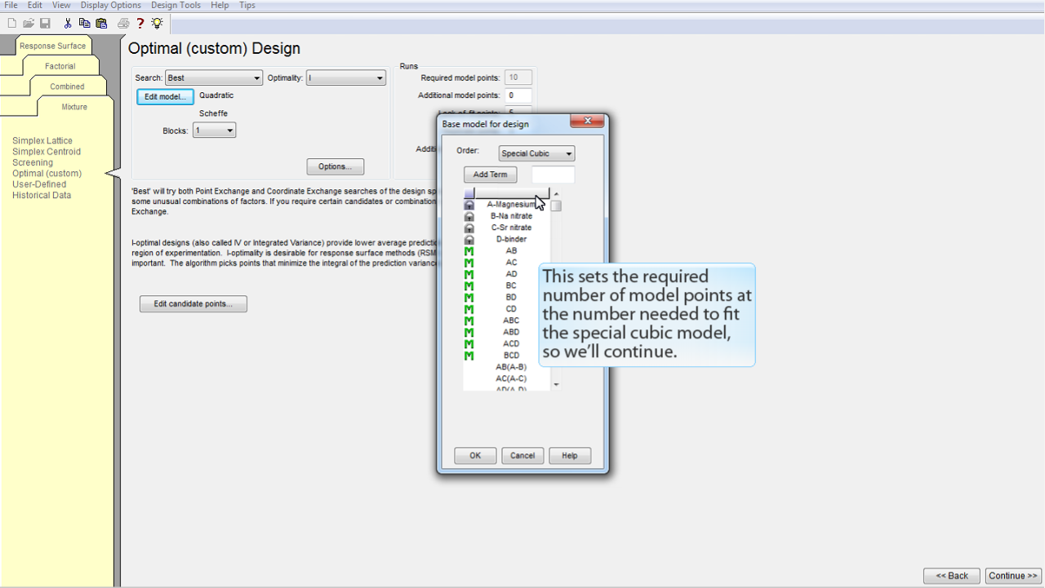This screenshot has height=588, width=1045.
Task: Cut with the scissors icon
Action: 68,24
